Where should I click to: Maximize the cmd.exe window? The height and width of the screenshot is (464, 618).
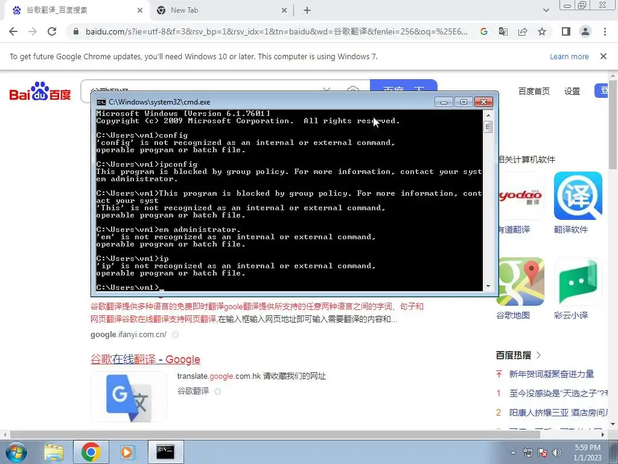coord(463,102)
